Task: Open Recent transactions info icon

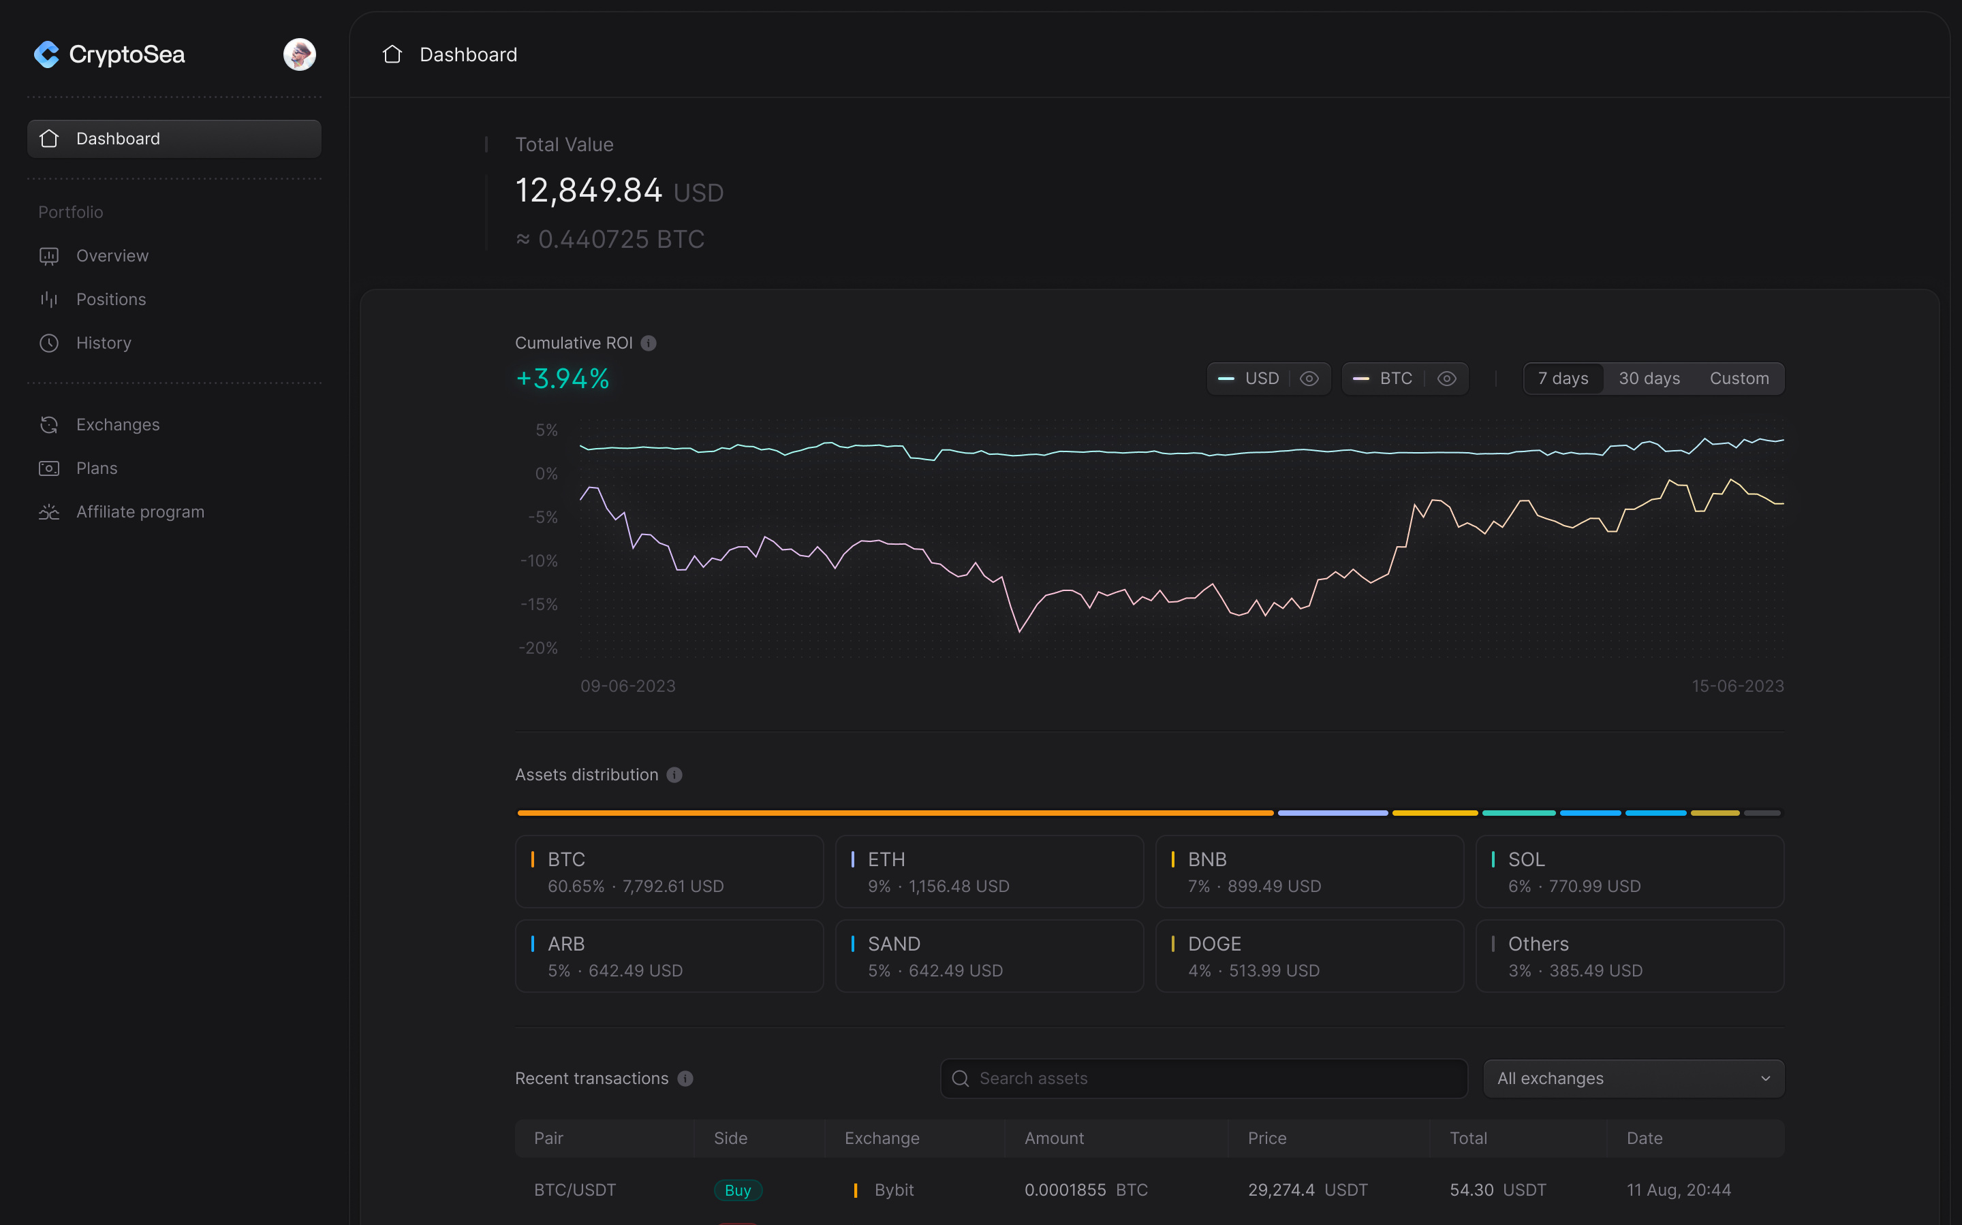Action: [685, 1079]
